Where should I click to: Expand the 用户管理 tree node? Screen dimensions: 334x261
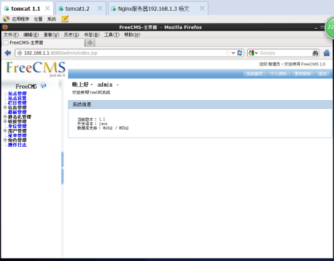(x=5, y=131)
